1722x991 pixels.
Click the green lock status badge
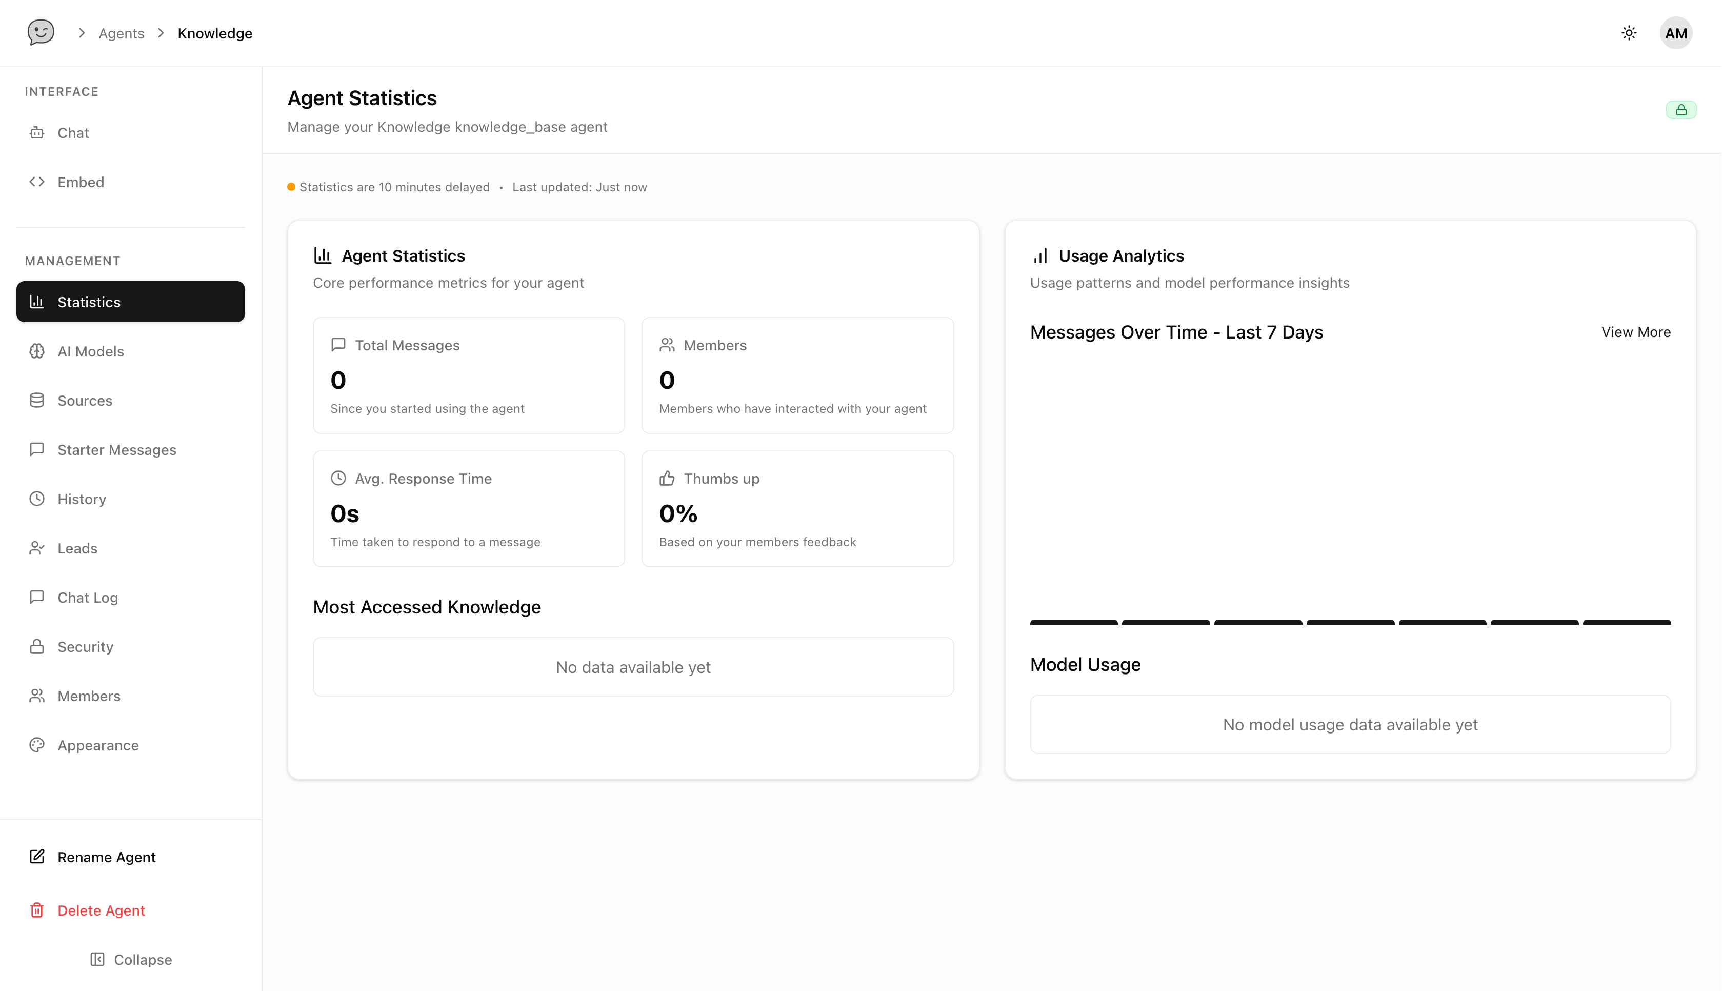coord(1680,110)
